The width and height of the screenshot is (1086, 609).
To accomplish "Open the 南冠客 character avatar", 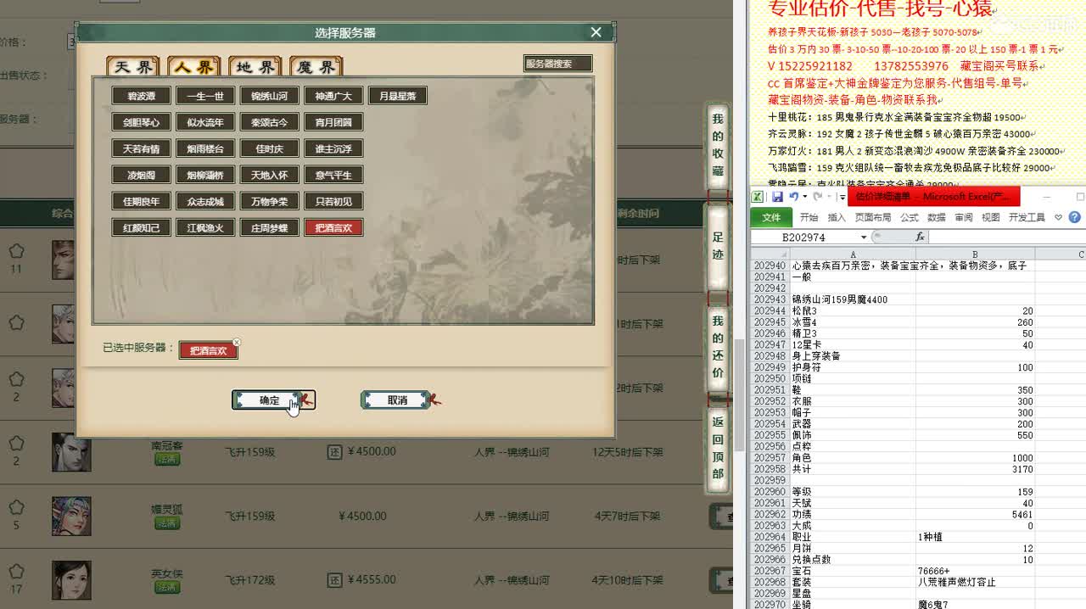I will [71, 452].
